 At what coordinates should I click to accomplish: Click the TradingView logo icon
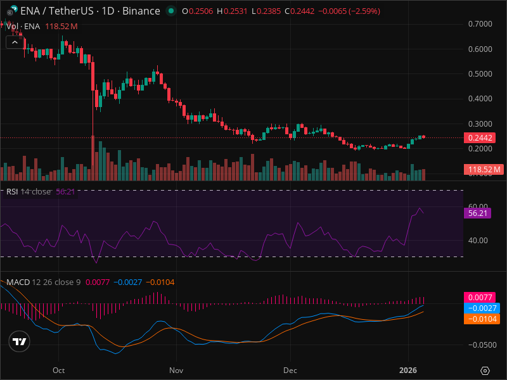click(20, 341)
